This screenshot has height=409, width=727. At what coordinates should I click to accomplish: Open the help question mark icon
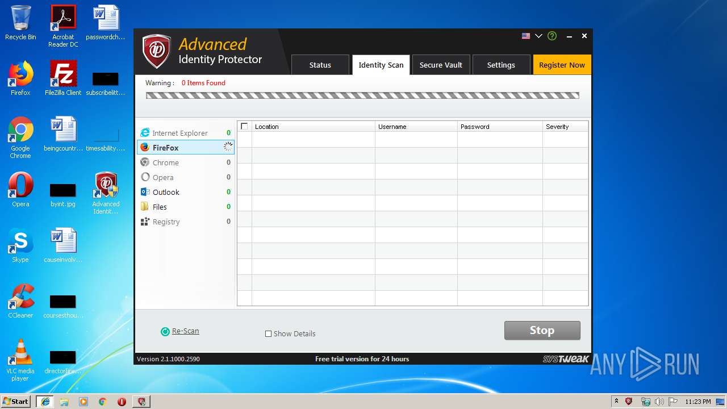click(x=552, y=36)
